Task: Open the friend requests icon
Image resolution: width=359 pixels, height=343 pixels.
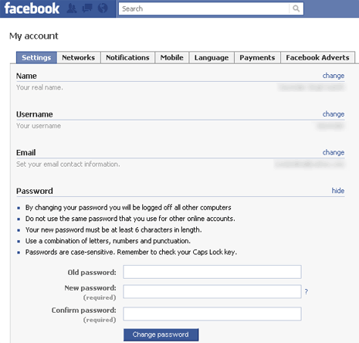Action: (72, 8)
